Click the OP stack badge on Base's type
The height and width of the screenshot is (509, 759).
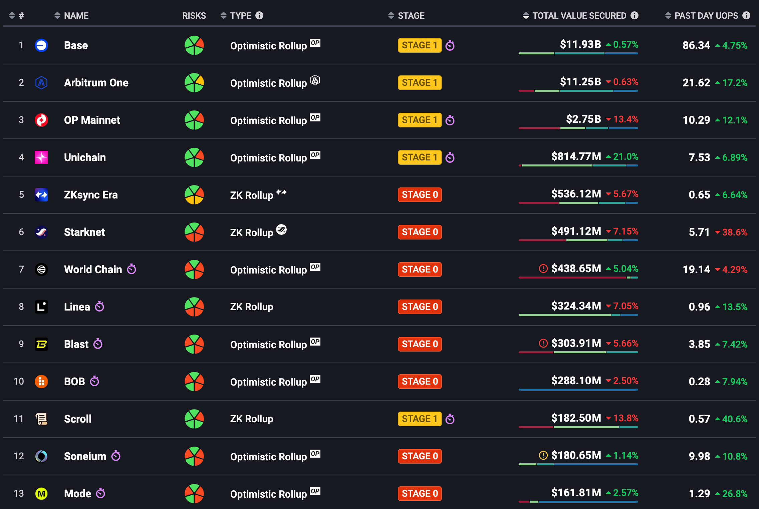315,43
